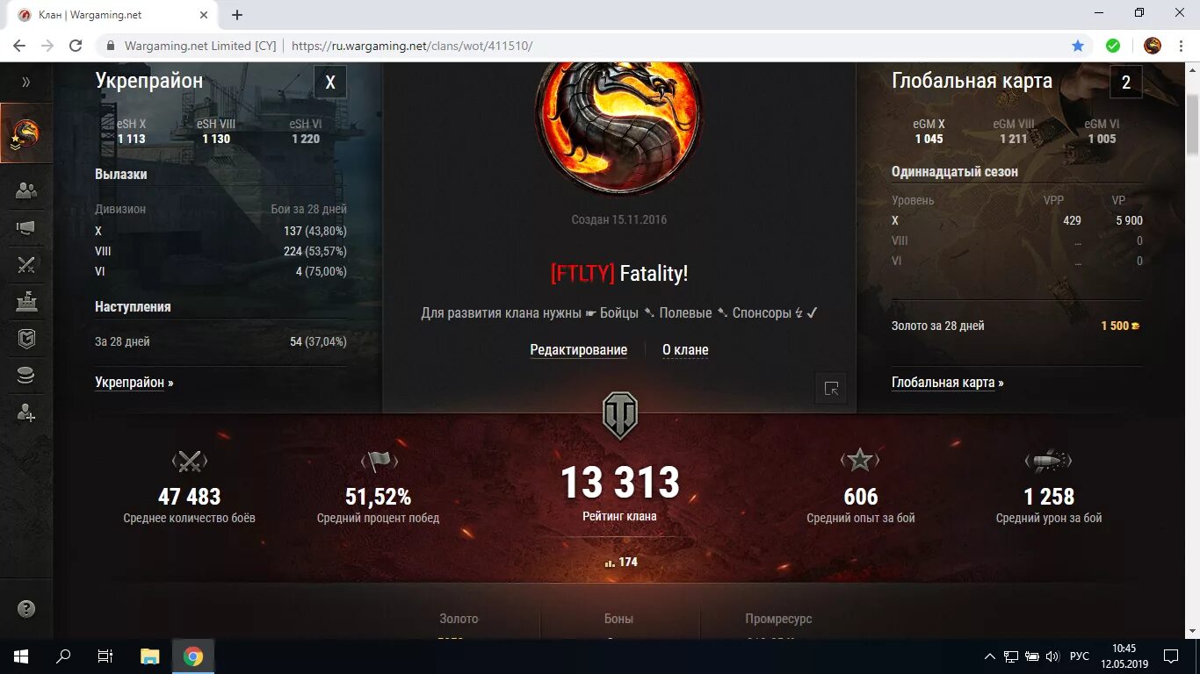Select the Промресурс resource tab
Screen dimensions: 1200x674
pos(778,619)
